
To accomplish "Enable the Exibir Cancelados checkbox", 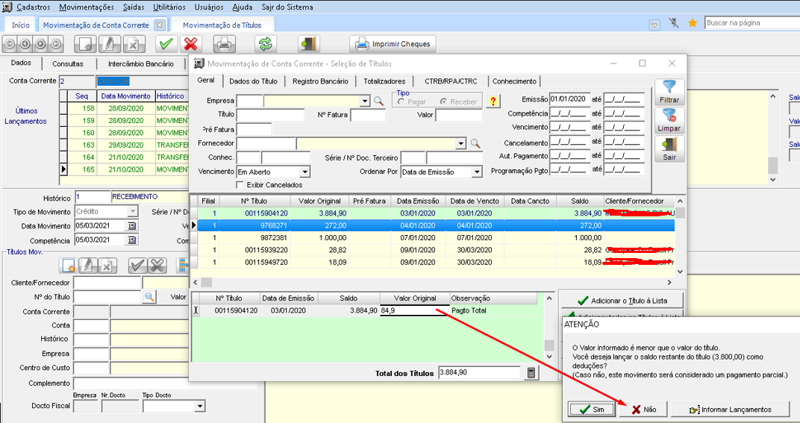I will (x=240, y=184).
